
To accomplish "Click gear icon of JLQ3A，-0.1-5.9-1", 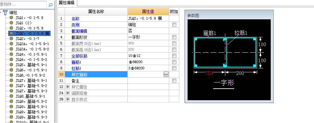I will tap(11, 44).
